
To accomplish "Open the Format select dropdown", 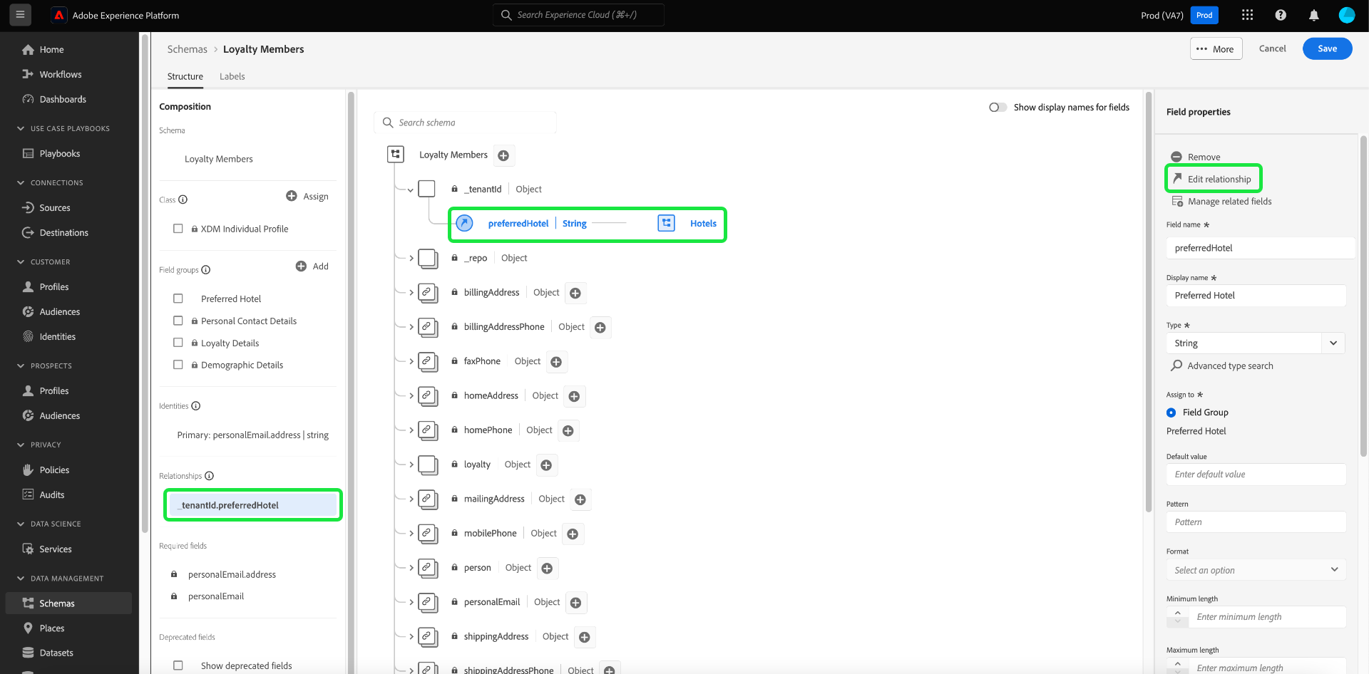I will point(1256,570).
